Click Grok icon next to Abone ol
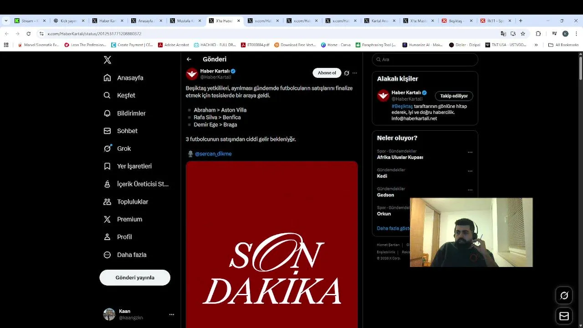 pos(347,73)
